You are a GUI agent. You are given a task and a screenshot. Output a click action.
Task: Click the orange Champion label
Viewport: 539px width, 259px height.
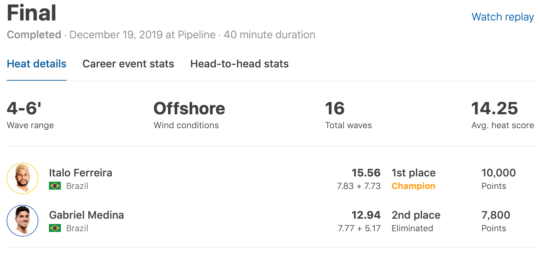[x=413, y=186]
